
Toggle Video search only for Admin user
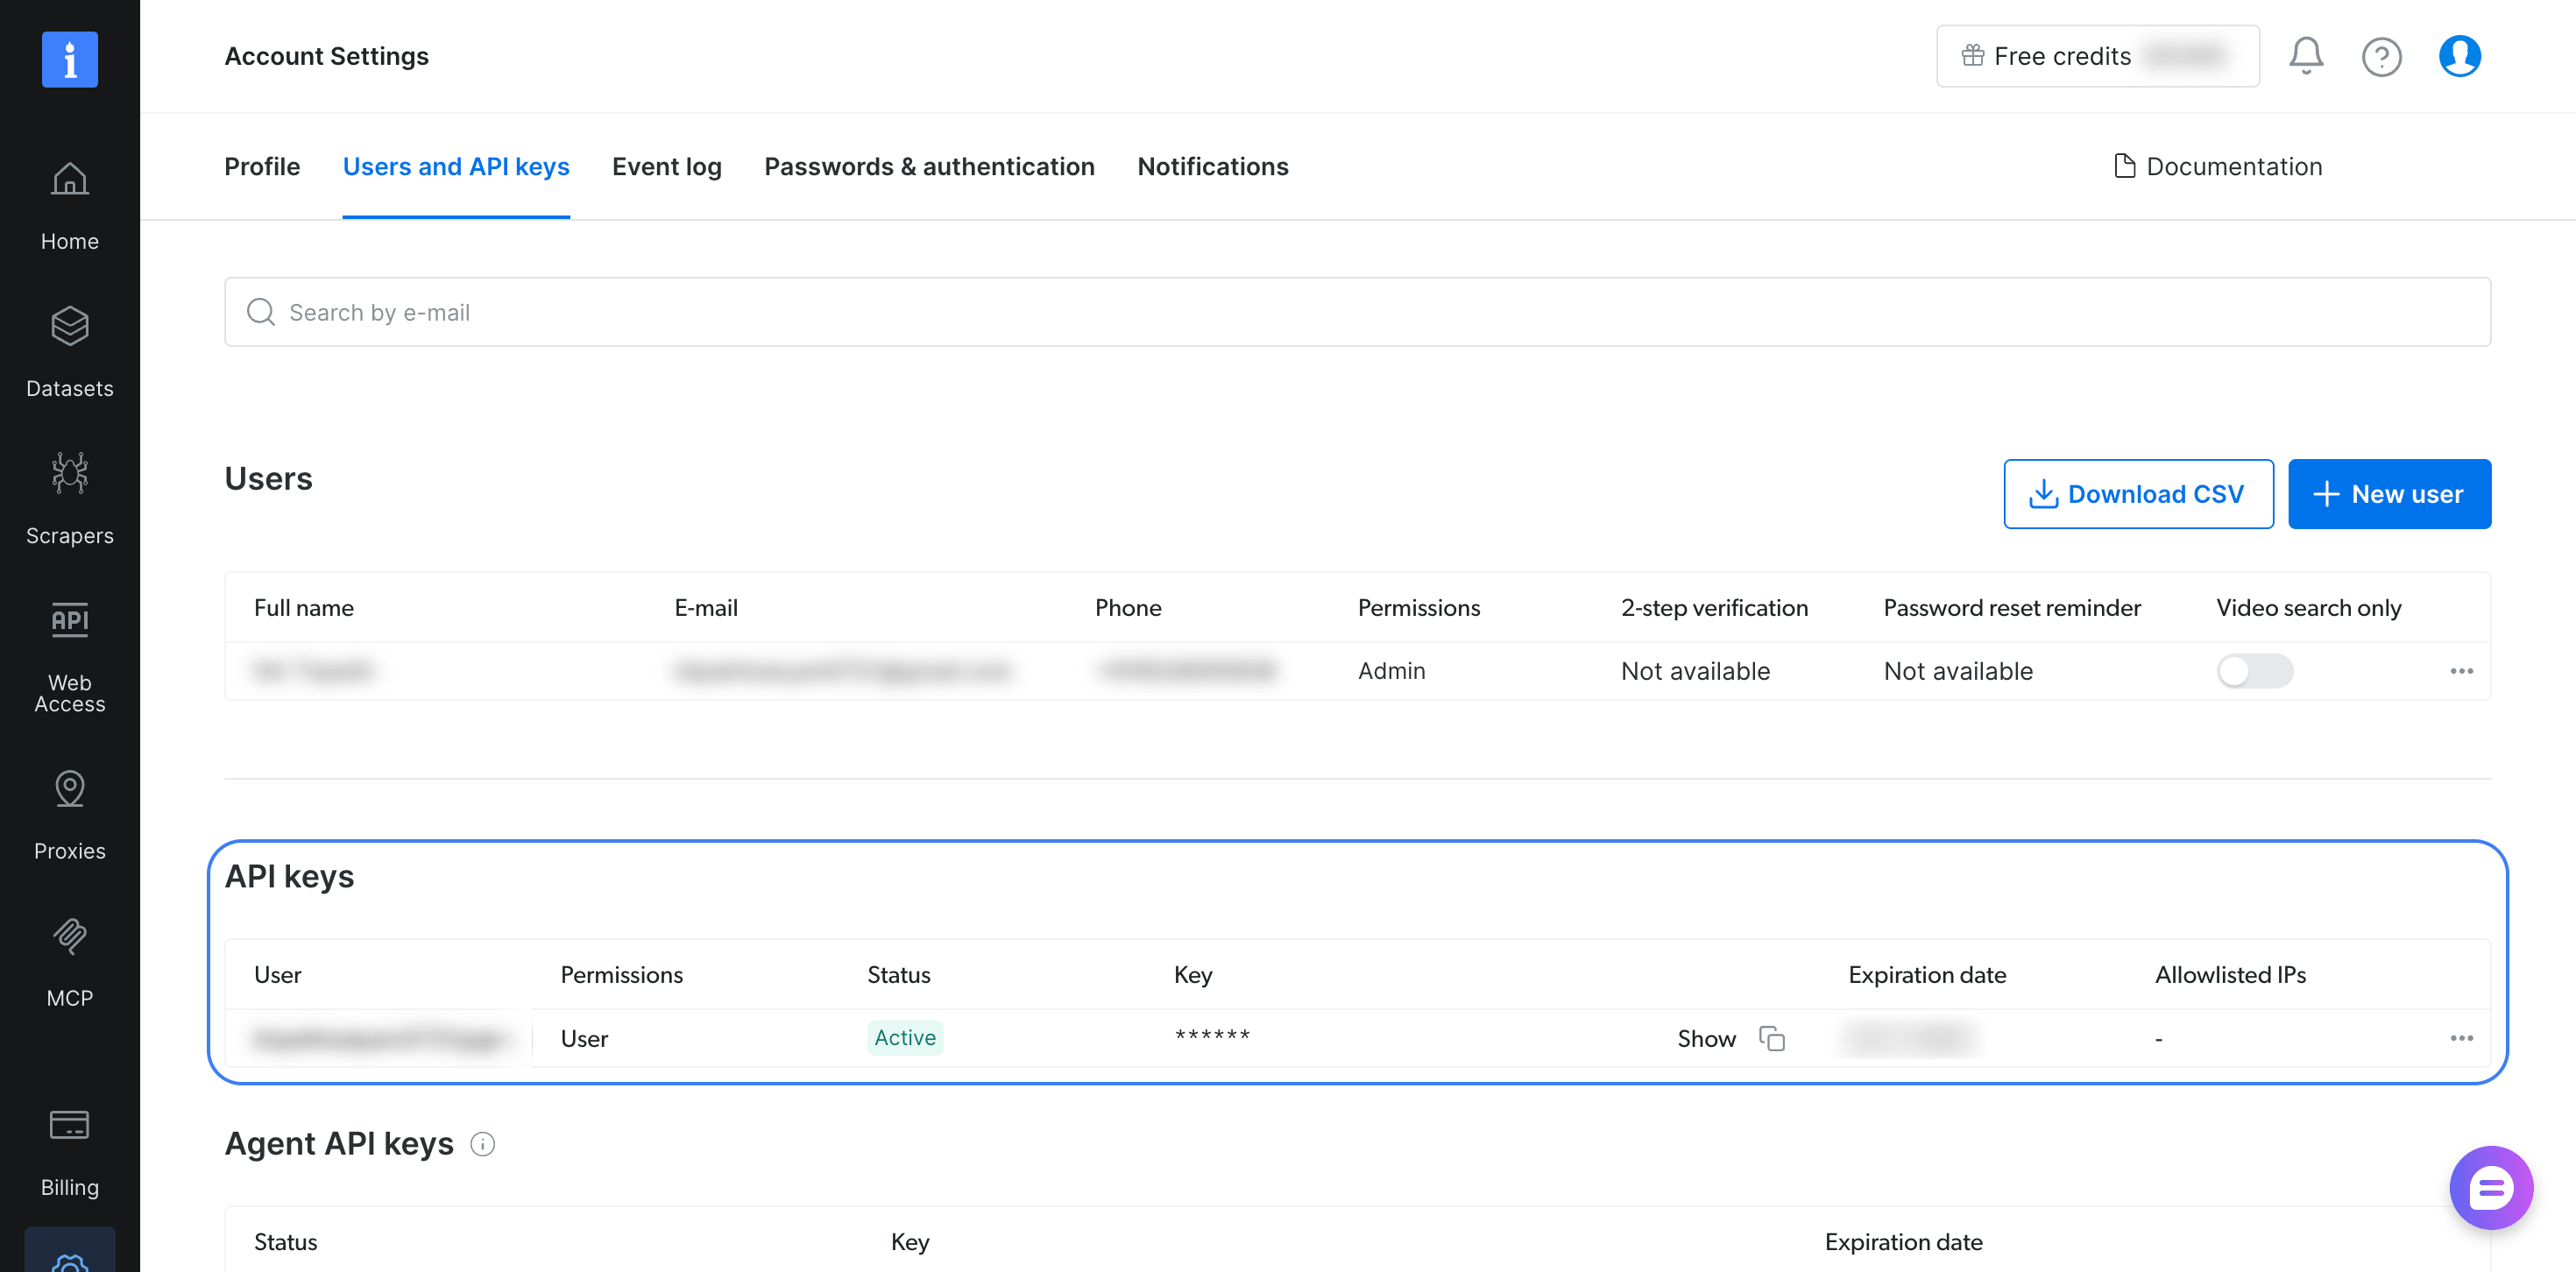[2254, 670]
